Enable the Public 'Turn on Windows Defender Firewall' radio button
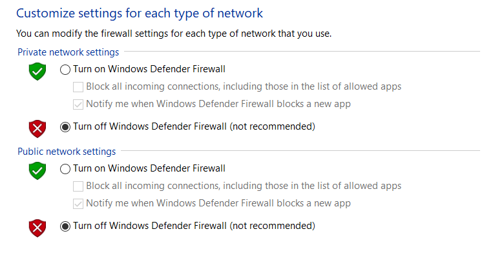 tap(65, 168)
